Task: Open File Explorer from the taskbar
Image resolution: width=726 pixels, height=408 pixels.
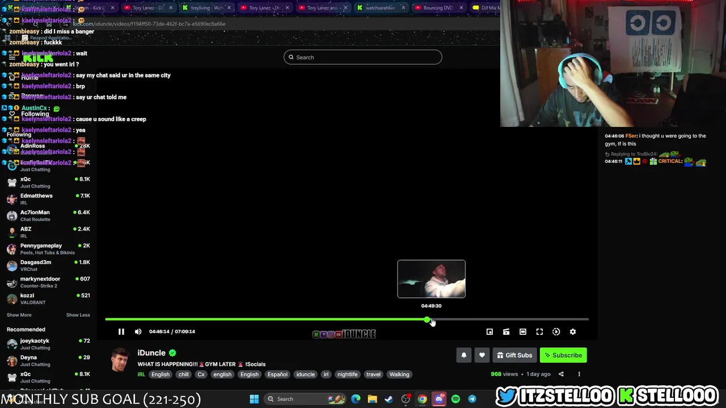Action: coord(372,399)
